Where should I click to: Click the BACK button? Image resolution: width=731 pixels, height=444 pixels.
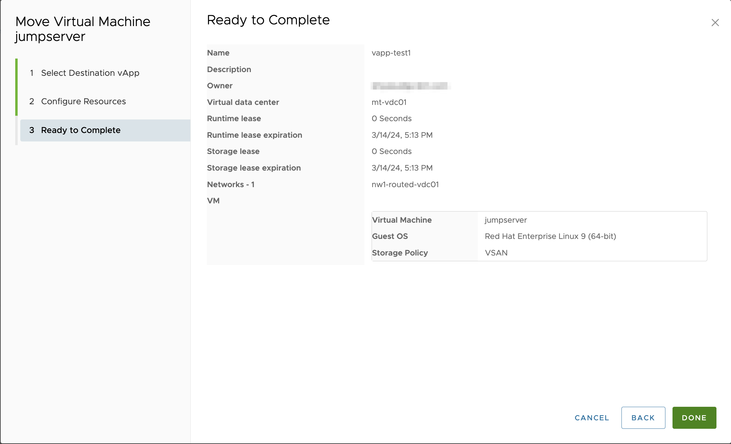pyautogui.click(x=643, y=418)
